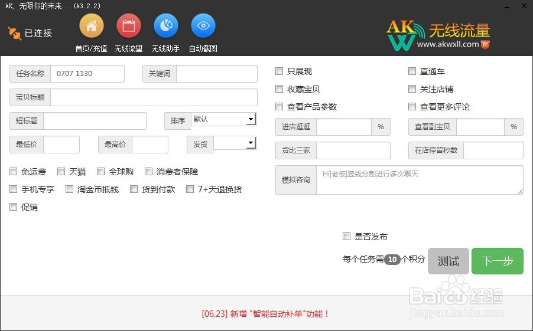Expand the 排序 dropdown showing 默认
533x331 pixels.
point(224,119)
